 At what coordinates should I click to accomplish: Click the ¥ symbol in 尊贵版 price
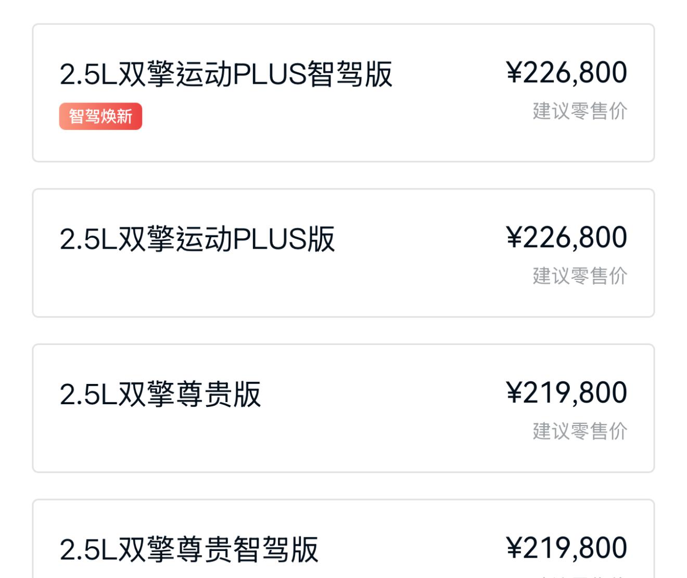pos(514,393)
